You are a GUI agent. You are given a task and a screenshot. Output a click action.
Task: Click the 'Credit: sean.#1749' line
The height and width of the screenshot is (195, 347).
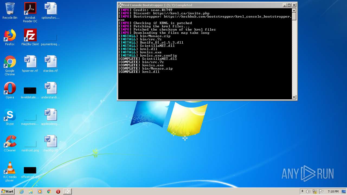click(145, 10)
